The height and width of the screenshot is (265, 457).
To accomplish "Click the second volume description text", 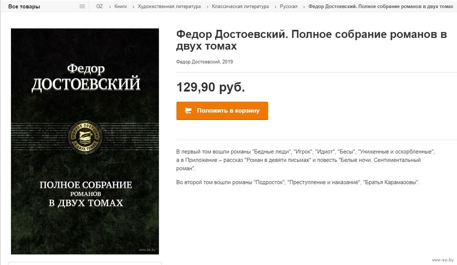I will 298,182.
